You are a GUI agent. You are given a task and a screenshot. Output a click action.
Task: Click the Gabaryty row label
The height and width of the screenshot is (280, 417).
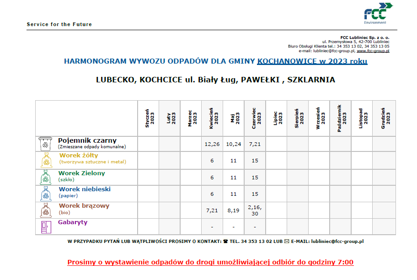click(72, 222)
